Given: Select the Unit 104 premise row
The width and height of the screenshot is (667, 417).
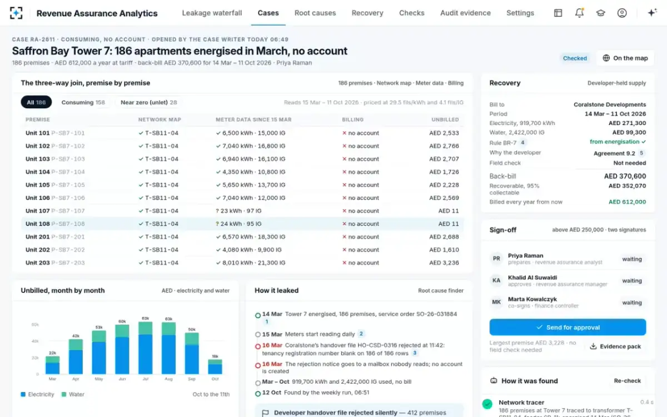Looking at the screenshot, I should (242, 172).
